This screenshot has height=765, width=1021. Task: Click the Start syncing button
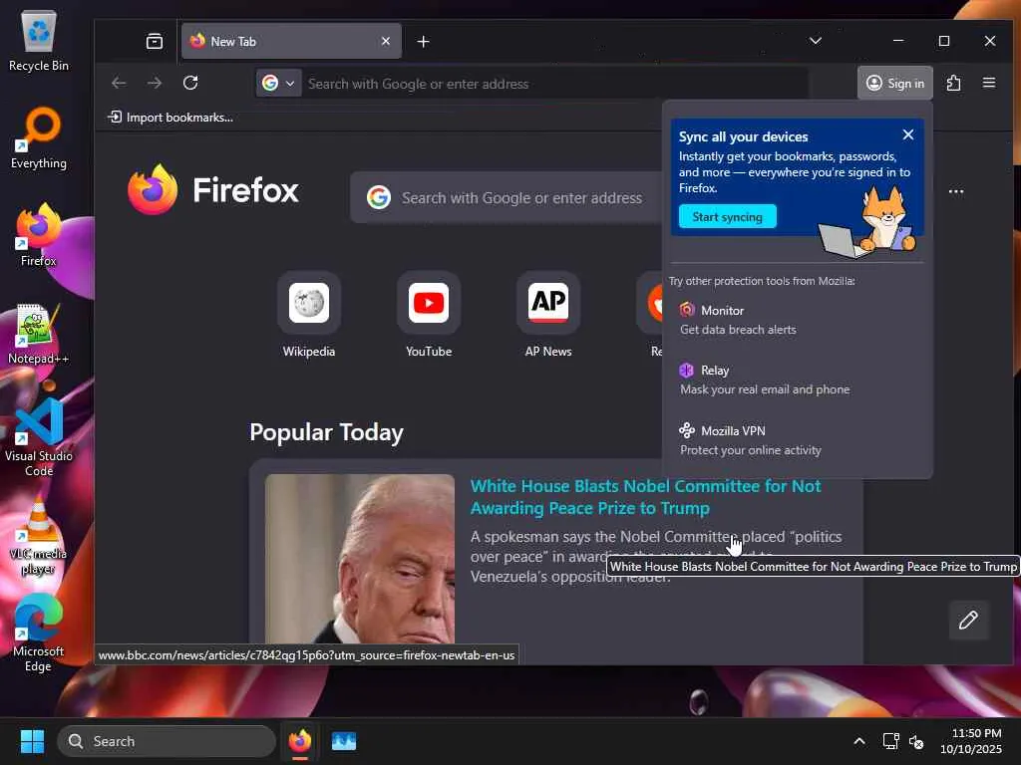point(727,216)
